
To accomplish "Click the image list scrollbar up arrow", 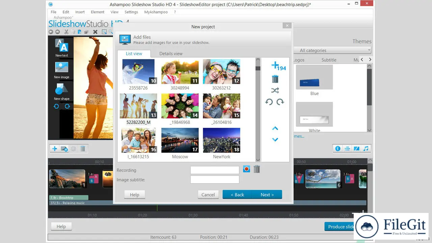I will point(258,60).
